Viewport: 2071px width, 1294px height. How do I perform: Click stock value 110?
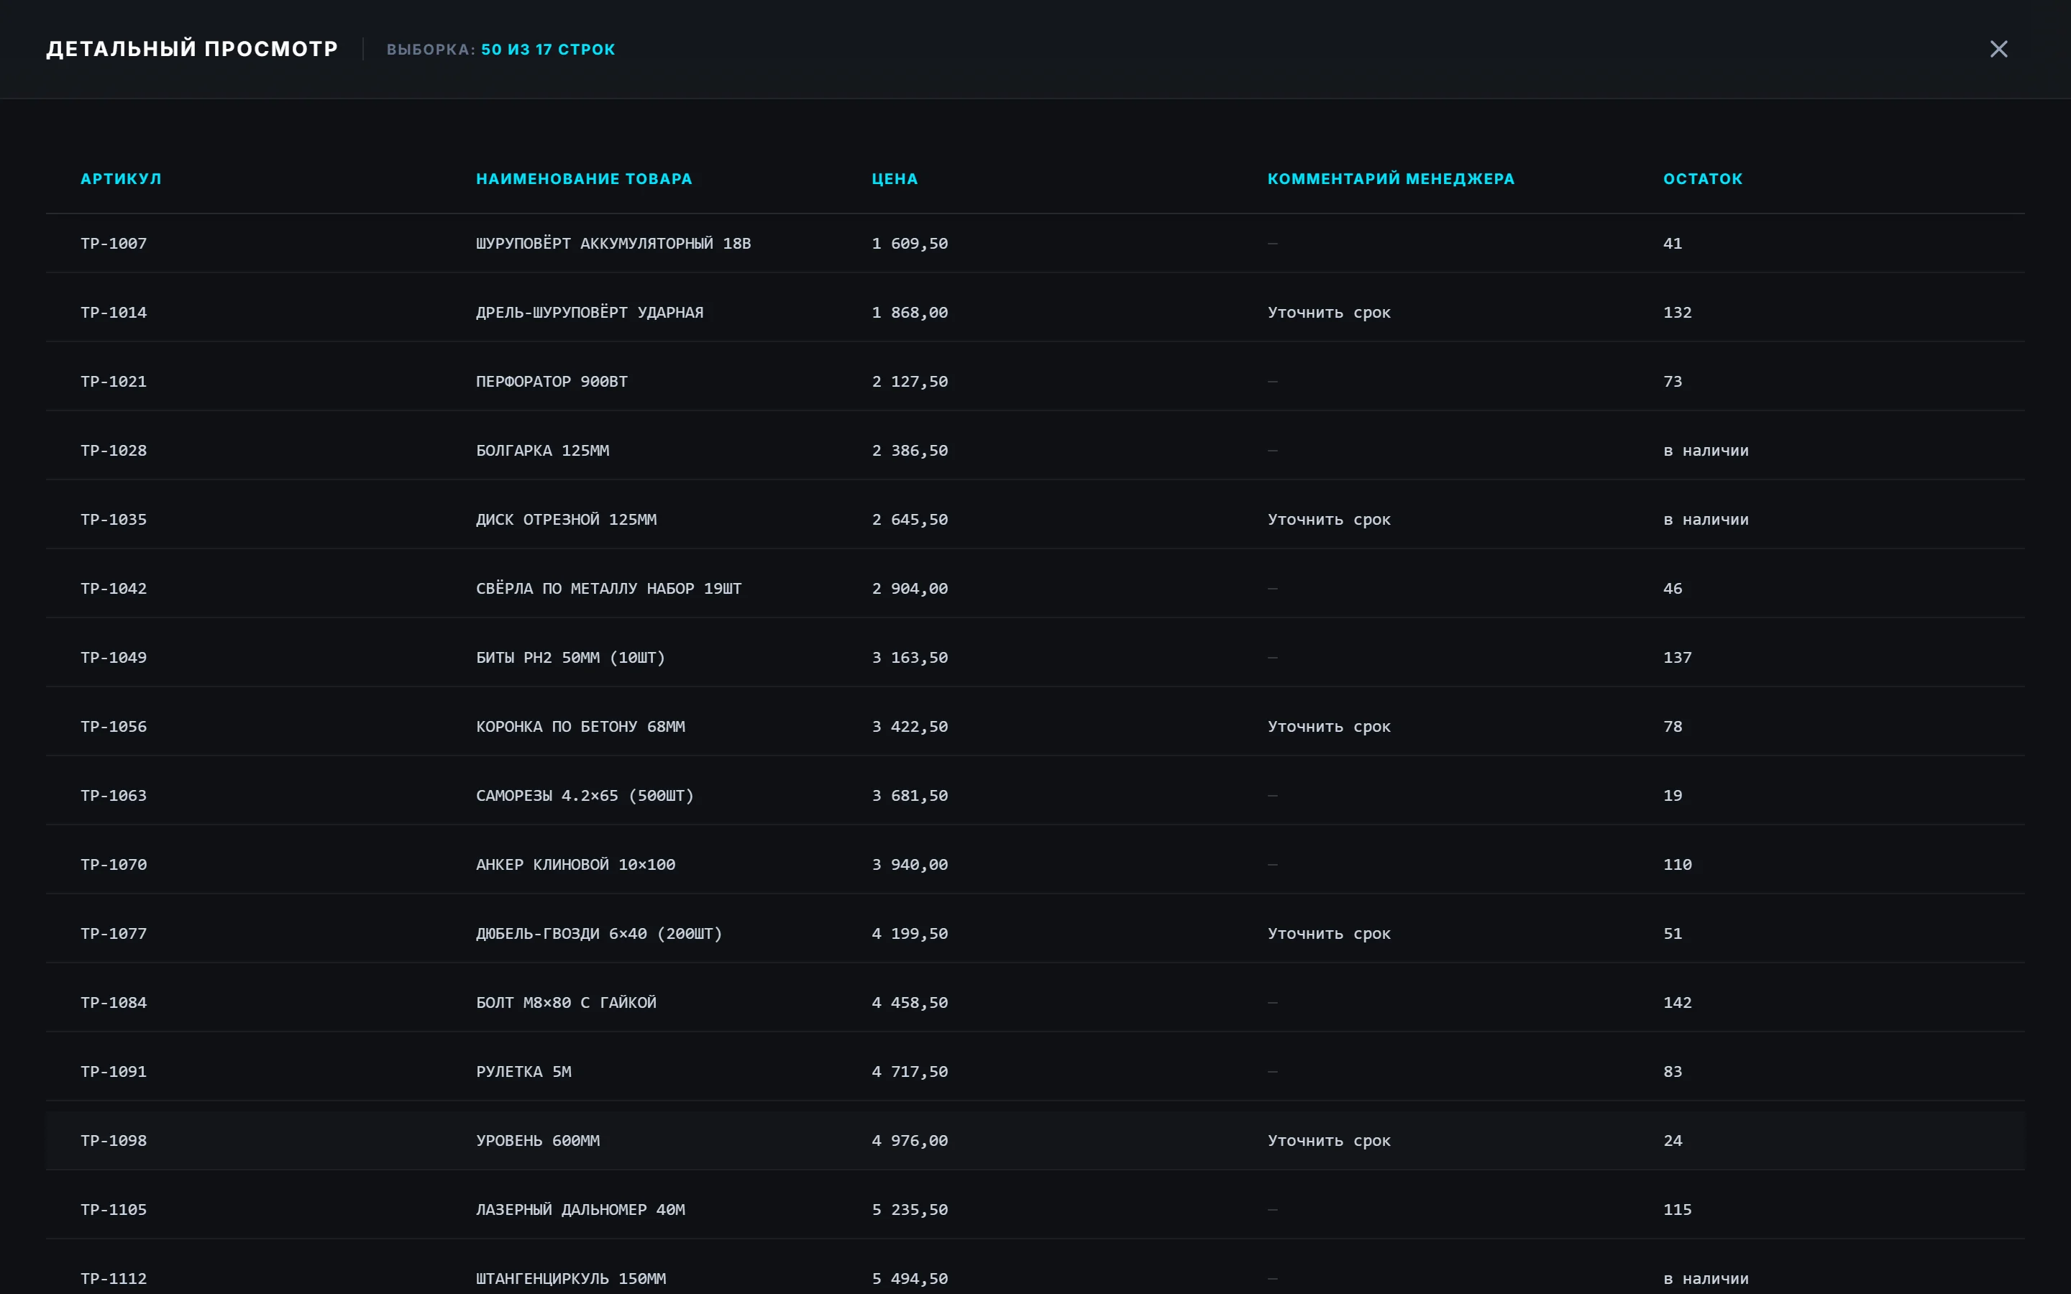click(x=1678, y=866)
